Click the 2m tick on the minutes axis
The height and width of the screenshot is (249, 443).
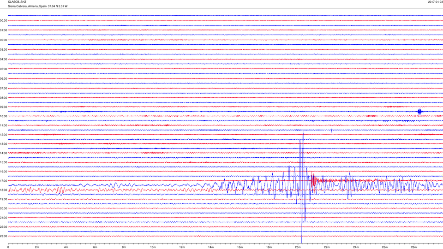[x=37, y=247]
